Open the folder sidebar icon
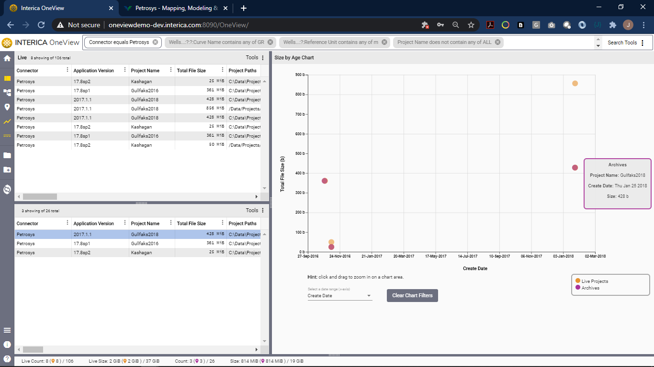Screen dimensions: 654x367 point(7,155)
